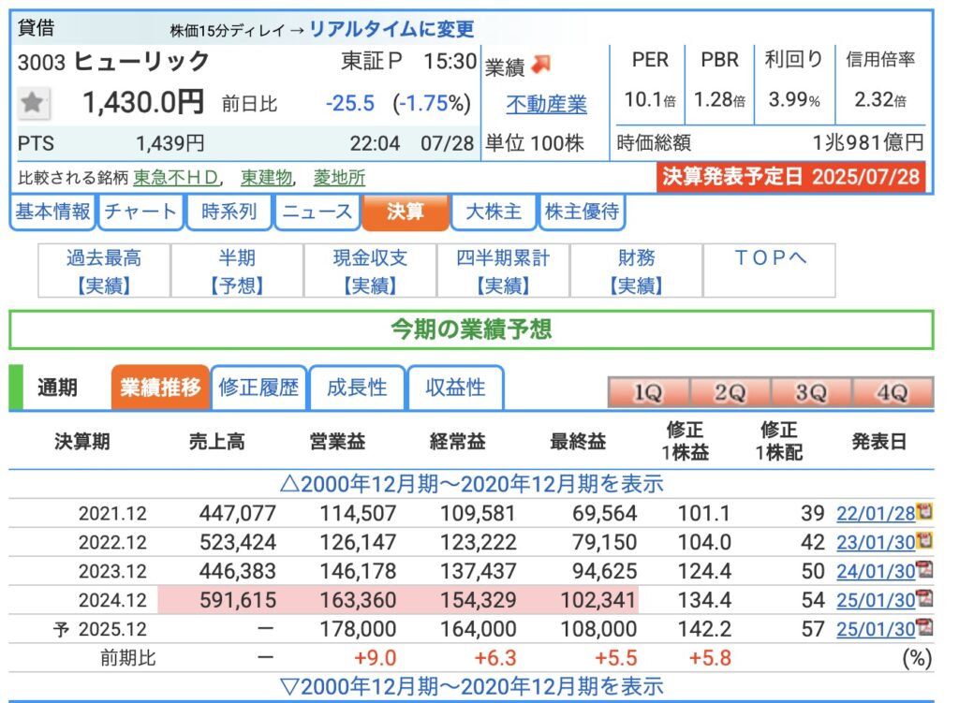Open compared stock 東急不ＨＤ
Viewport: 959px width, 703px height.
pos(176,178)
